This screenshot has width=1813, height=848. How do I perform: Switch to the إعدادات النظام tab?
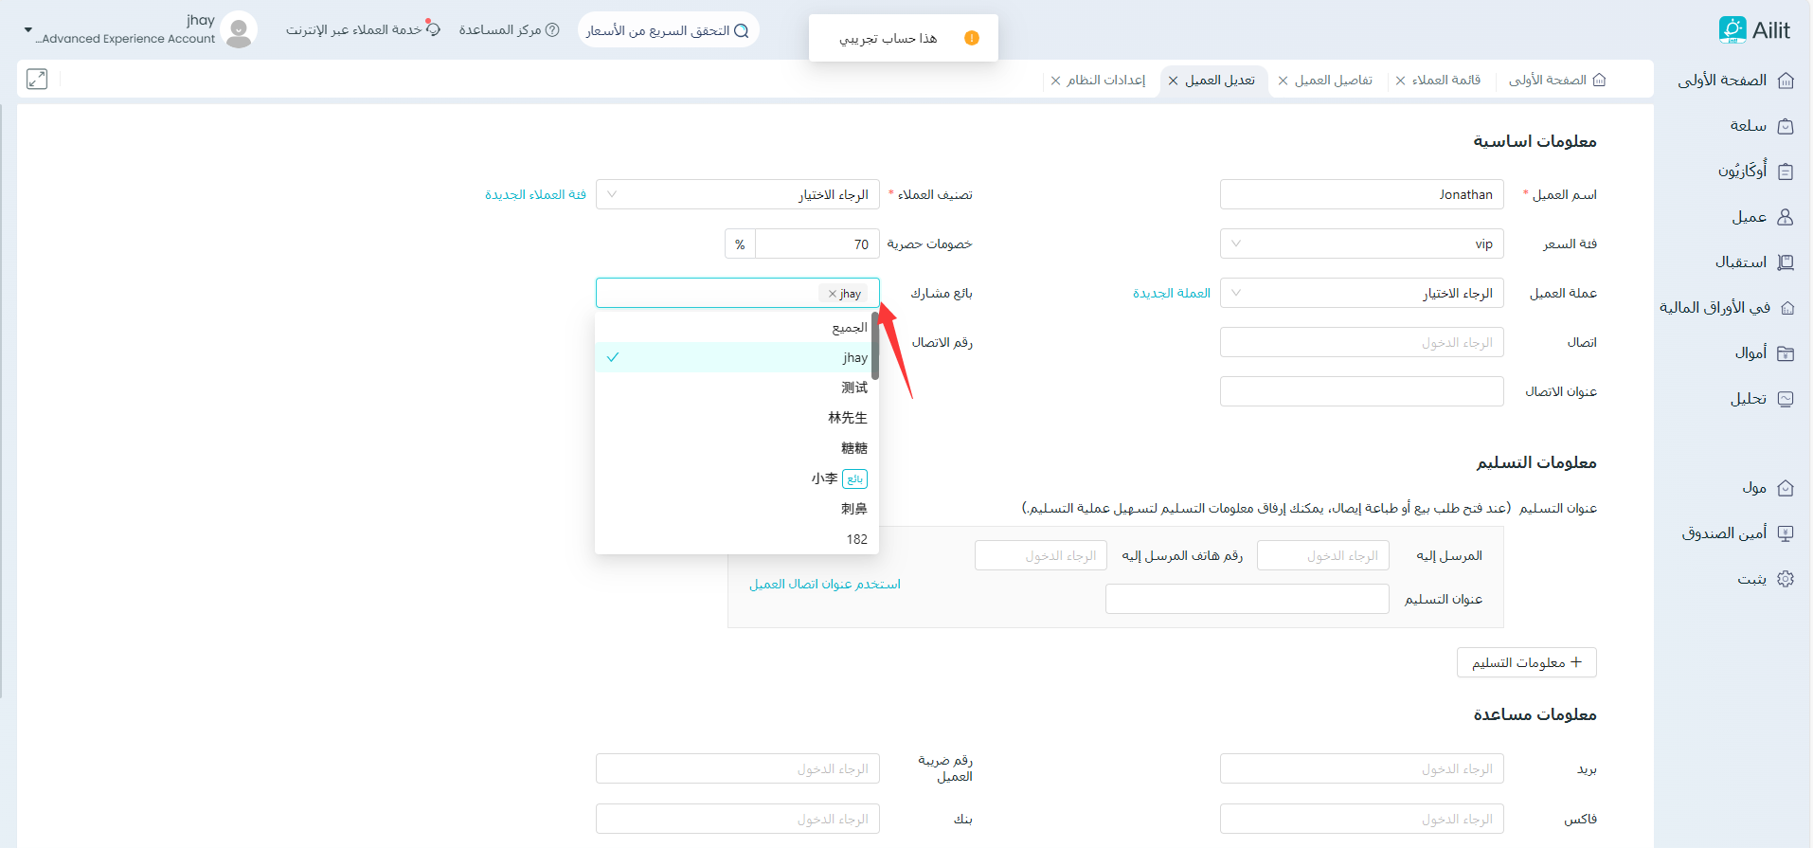tap(1105, 81)
